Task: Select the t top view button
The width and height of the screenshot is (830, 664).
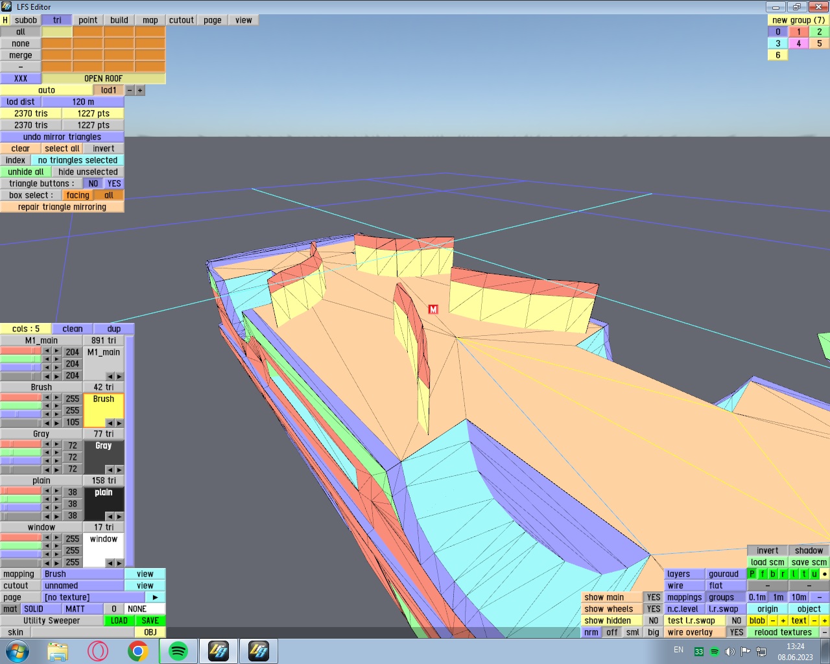Action: point(804,574)
